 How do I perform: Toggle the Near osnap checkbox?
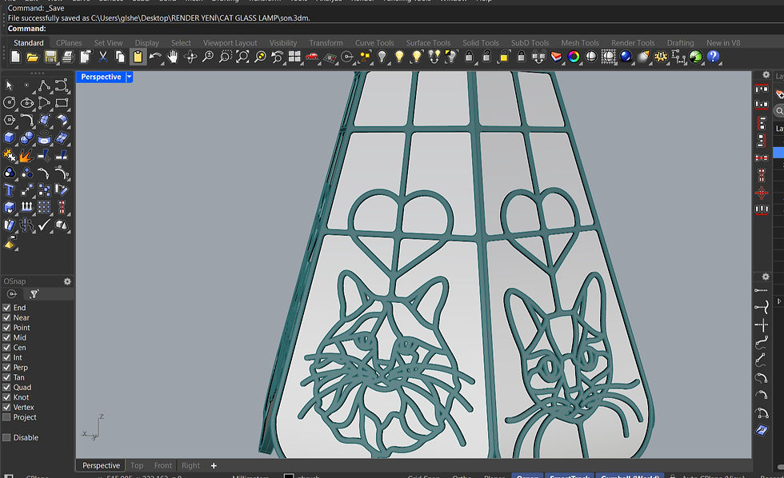[6, 317]
